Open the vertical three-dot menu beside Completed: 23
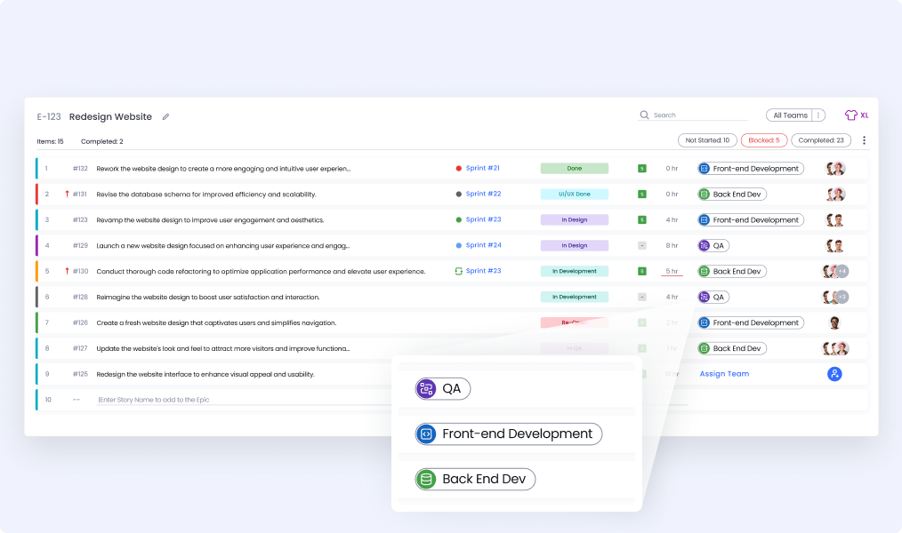This screenshot has width=902, height=533. pos(864,140)
